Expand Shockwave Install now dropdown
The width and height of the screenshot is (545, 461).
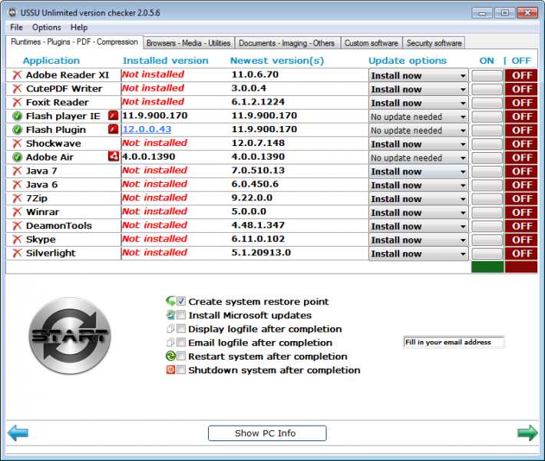418,144
